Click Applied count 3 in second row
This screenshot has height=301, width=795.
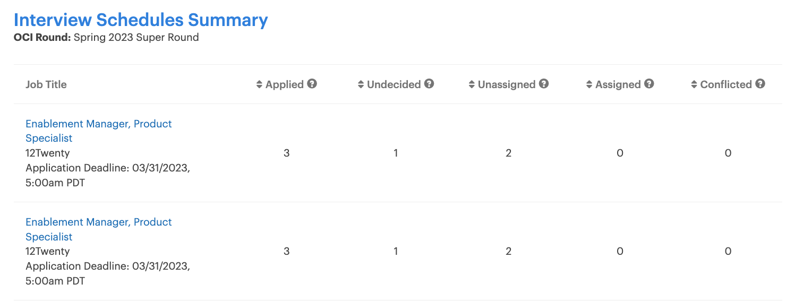tap(286, 252)
